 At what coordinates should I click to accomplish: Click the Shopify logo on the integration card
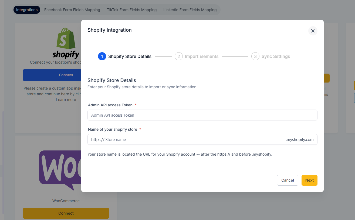[x=66, y=43]
